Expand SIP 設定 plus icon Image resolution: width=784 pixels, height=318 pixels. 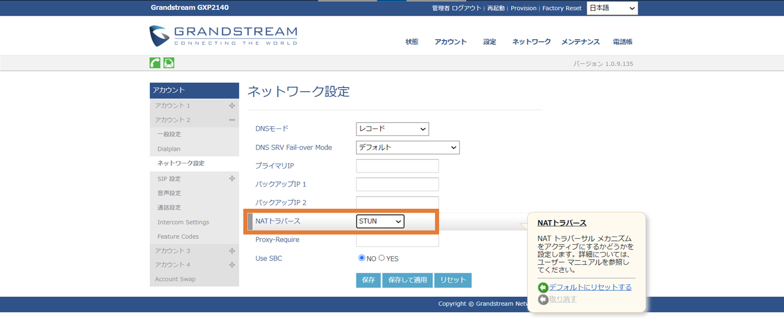[x=232, y=178]
